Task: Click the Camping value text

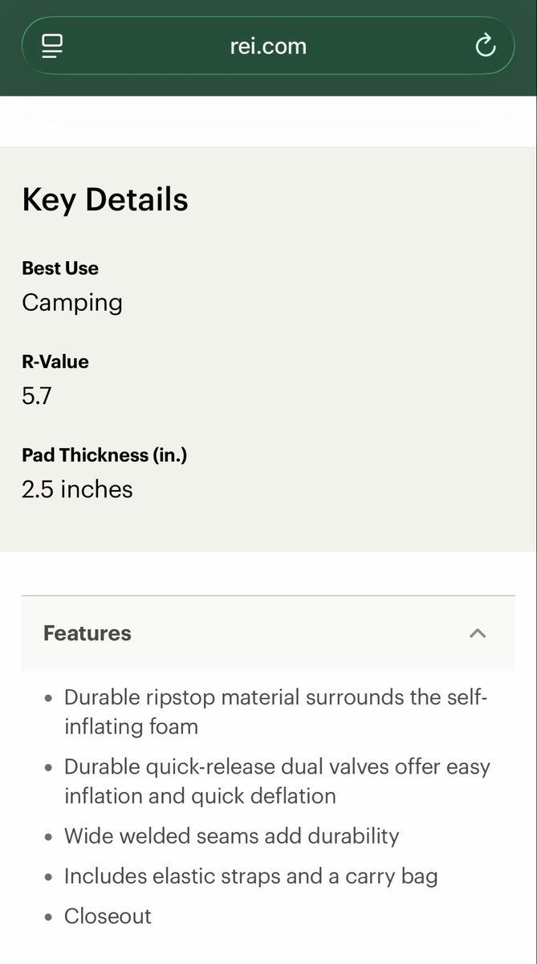Action: tap(72, 303)
